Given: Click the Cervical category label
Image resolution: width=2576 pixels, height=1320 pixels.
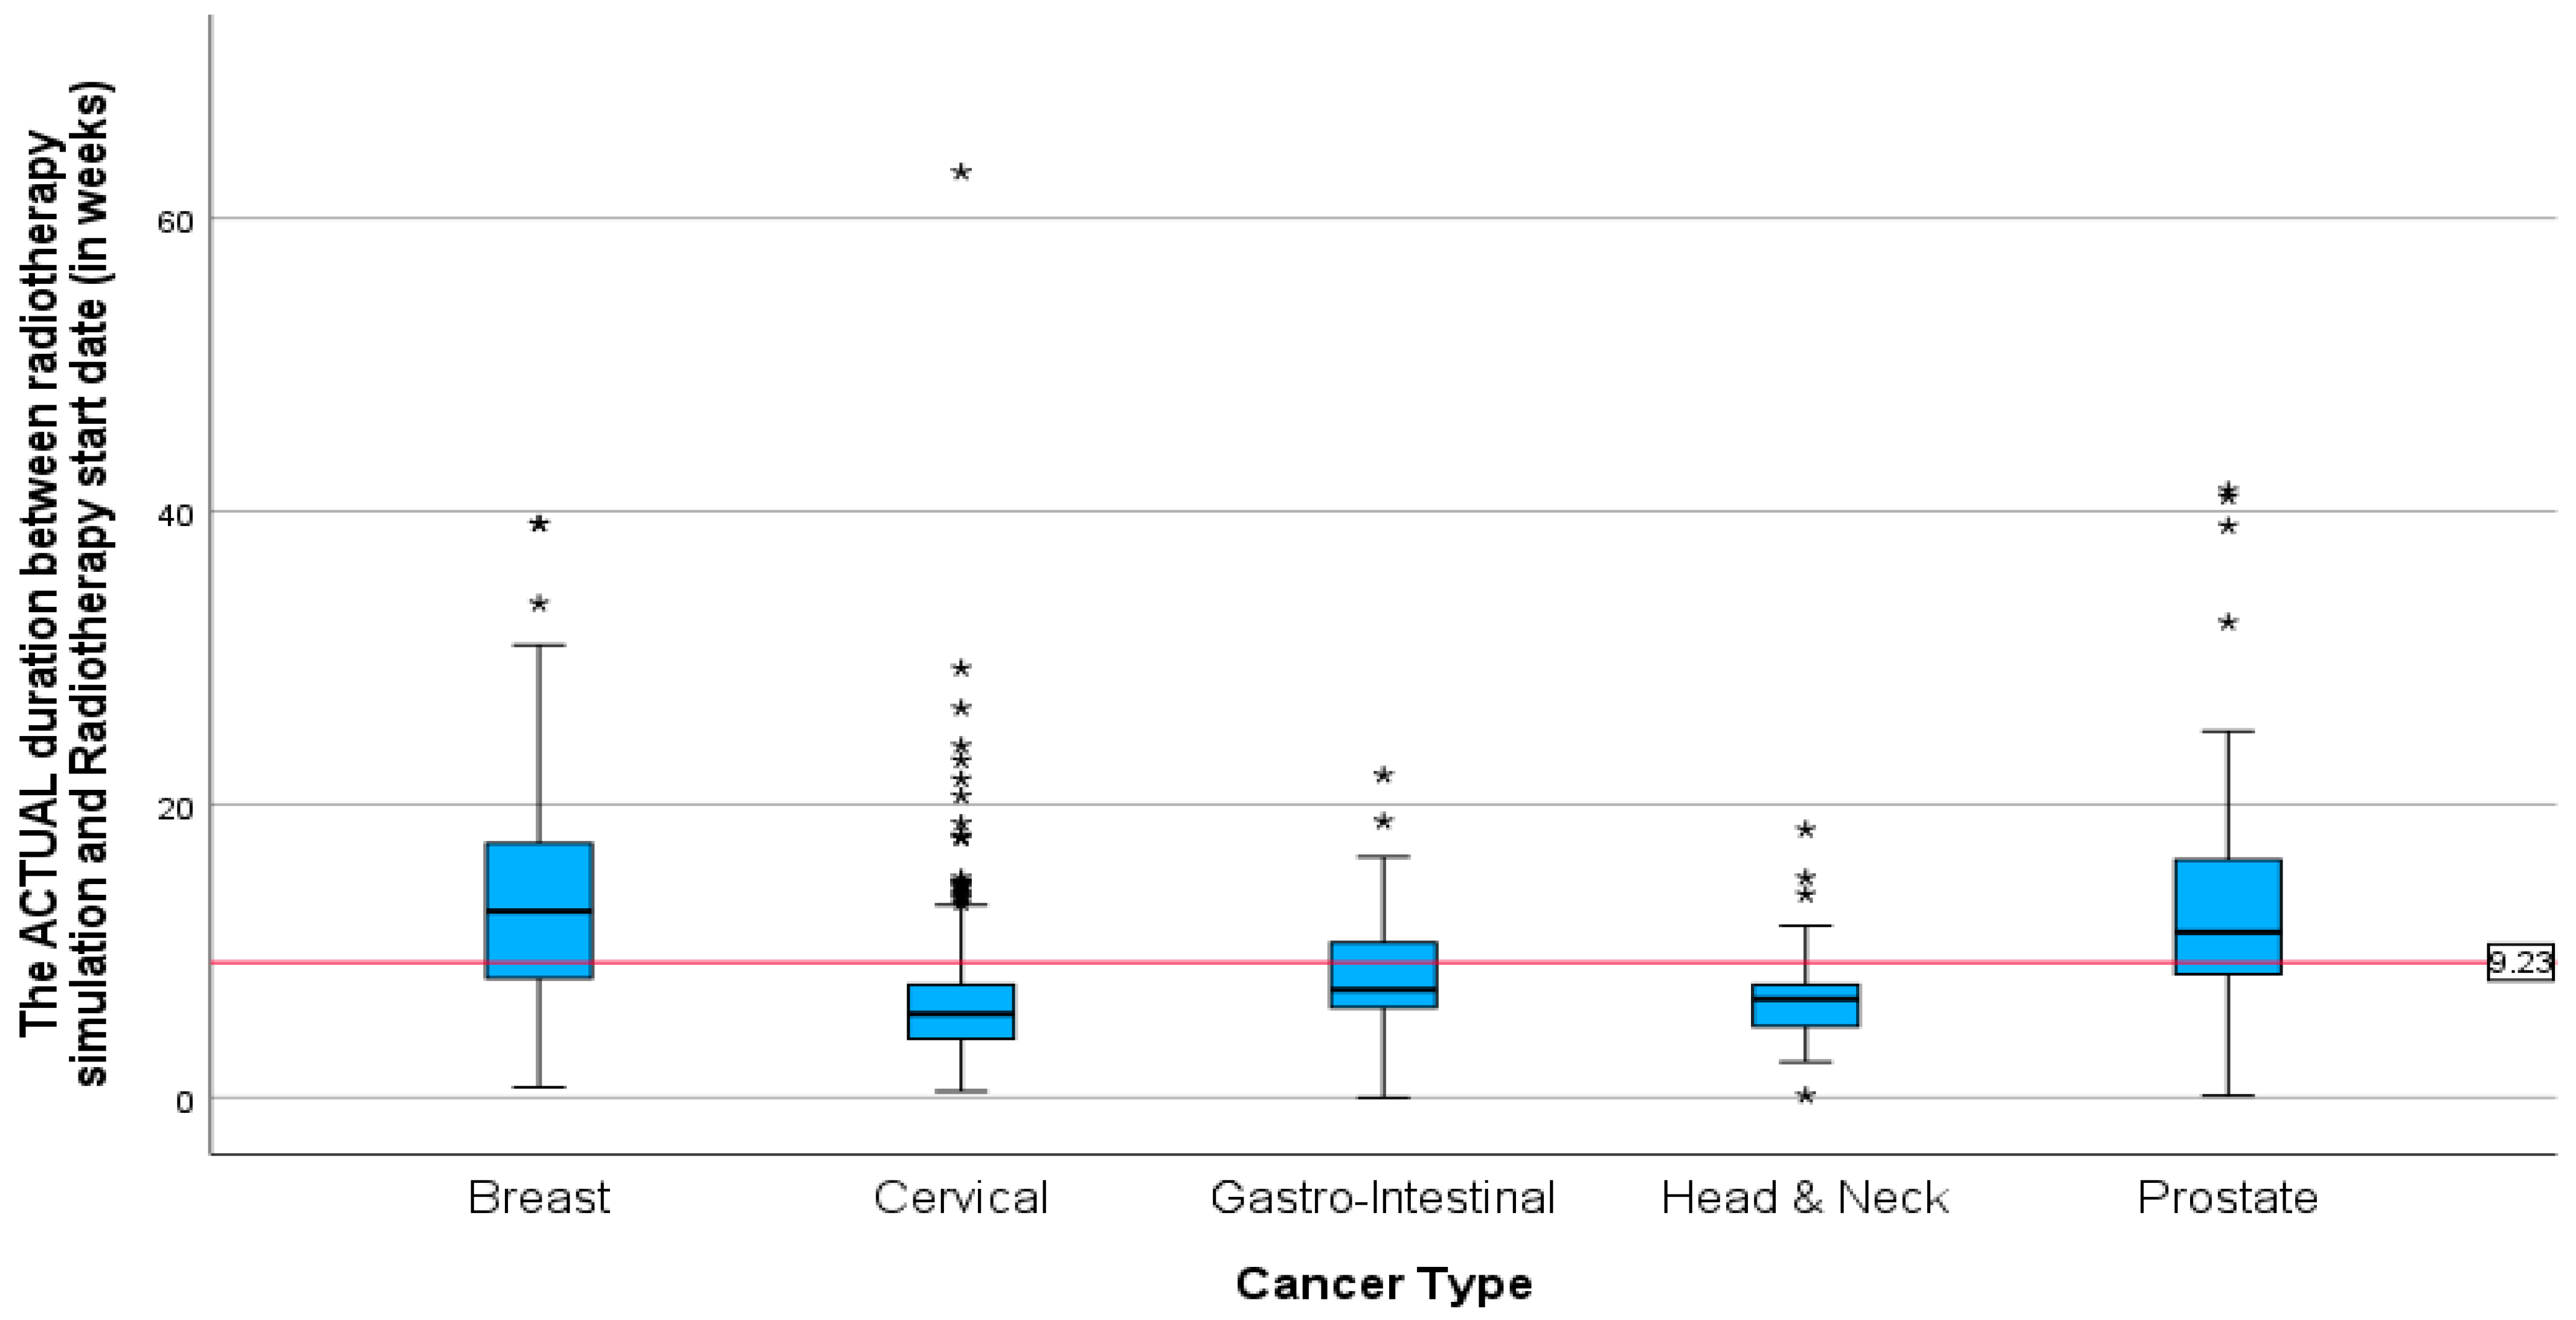Looking at the screenshot, I should (961, 1198).
